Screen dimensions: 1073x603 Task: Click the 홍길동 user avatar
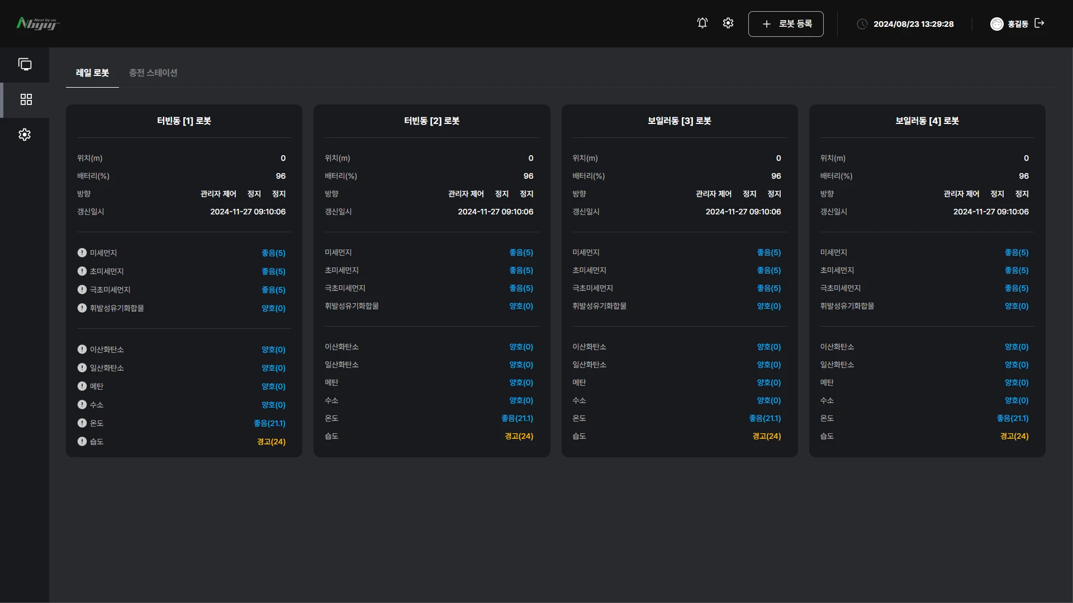[996, 23]
